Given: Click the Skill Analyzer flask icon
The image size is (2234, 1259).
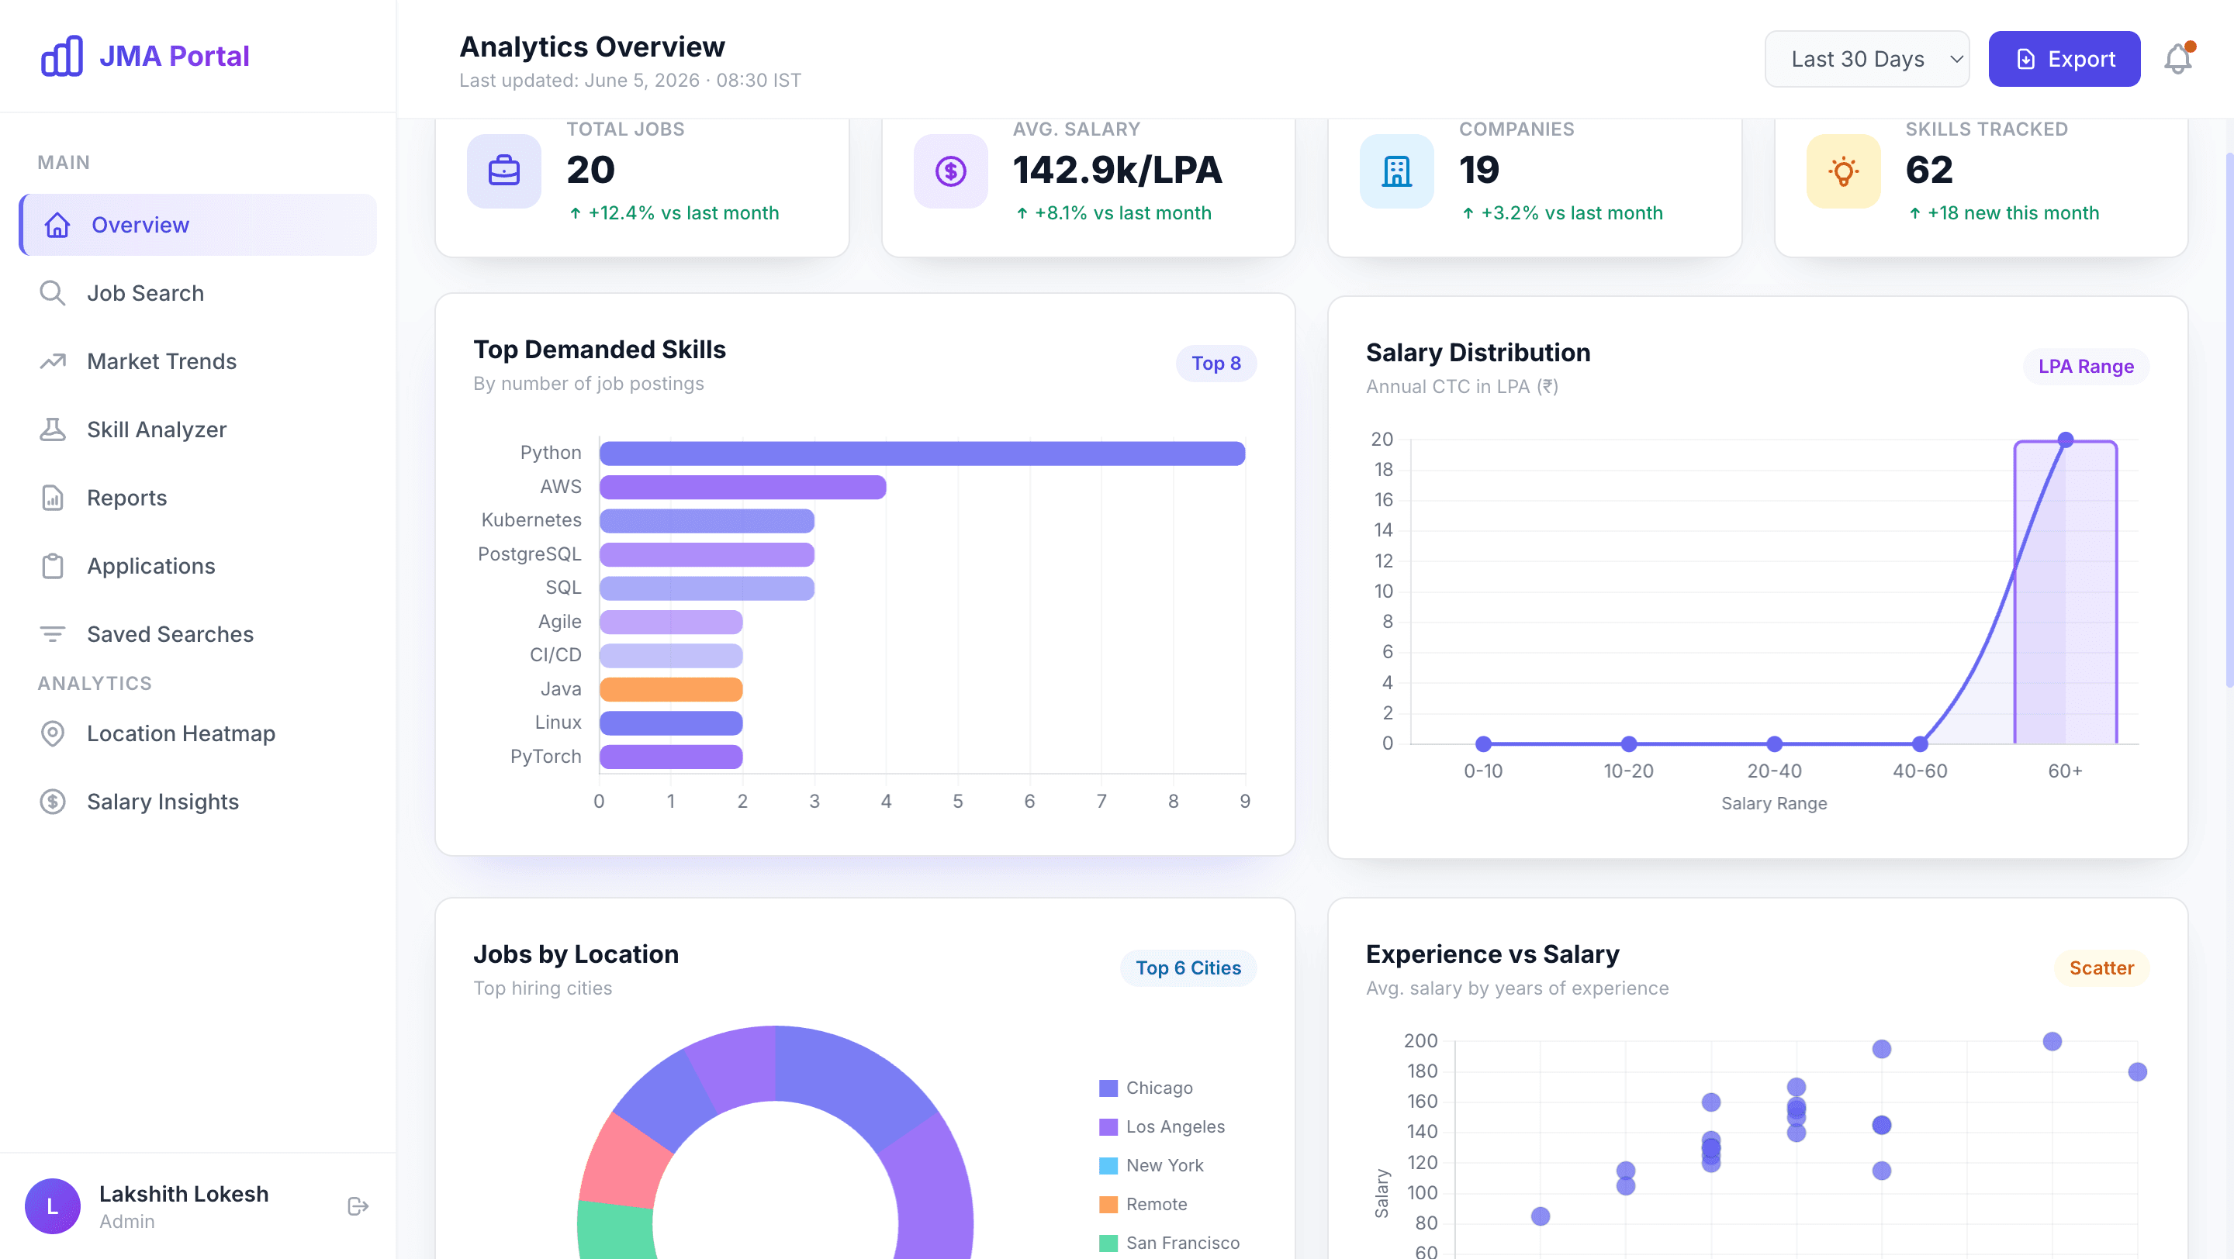Looking at the screenshot, I should tap(53, 429).
